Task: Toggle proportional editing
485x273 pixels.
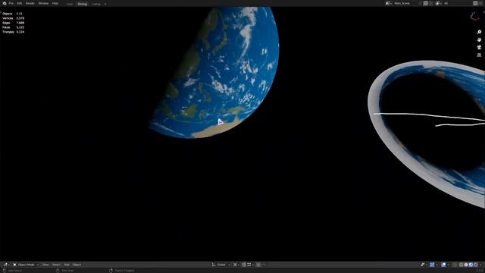Action: pyautogui.click(x=258, y=265)
